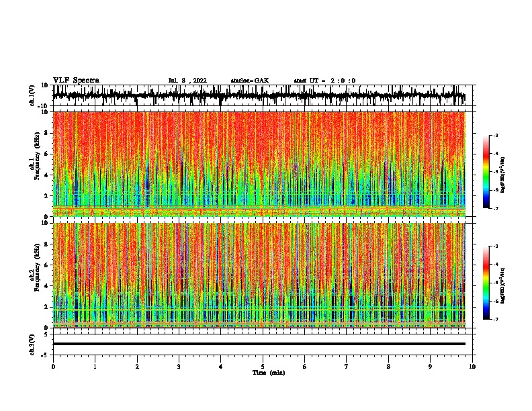The width and height of the screenshot is (532, 411).
Task: Click the "start UT = 2:0:0" header text
Action: [324, 81]
